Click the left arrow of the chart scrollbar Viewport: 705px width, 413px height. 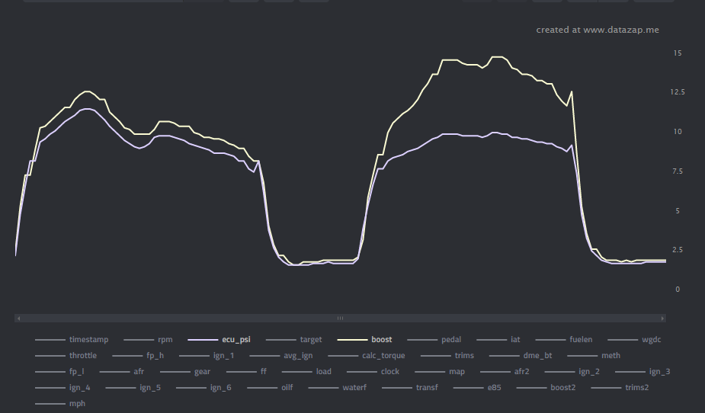[x=18, y=318]
